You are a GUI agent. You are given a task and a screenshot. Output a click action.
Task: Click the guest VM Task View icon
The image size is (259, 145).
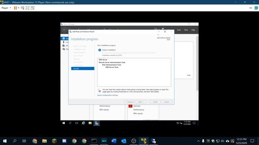[76, 123]
